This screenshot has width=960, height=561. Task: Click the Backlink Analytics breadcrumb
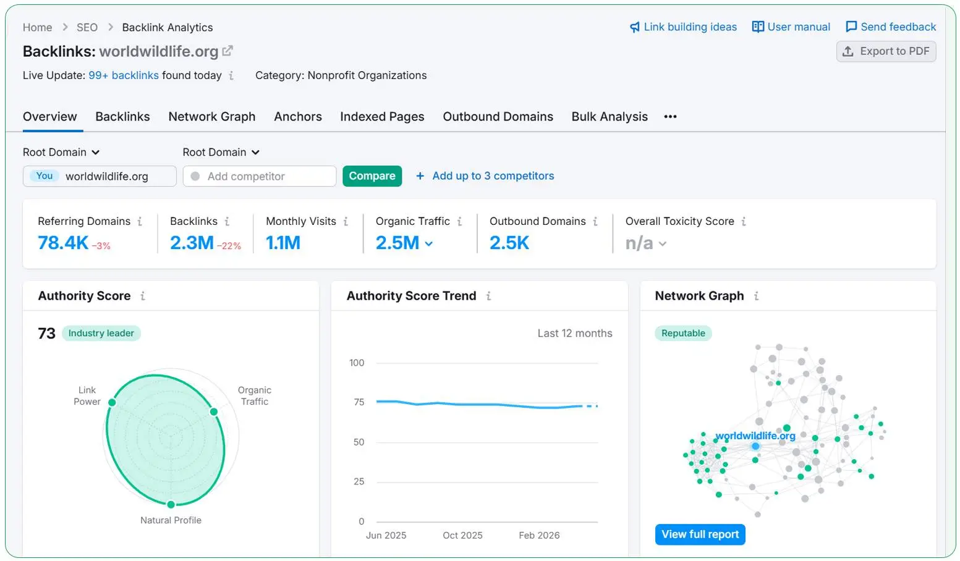coord(168,27)
